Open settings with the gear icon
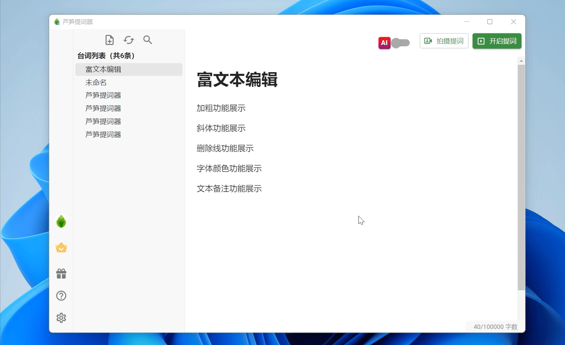 point(61,318)
